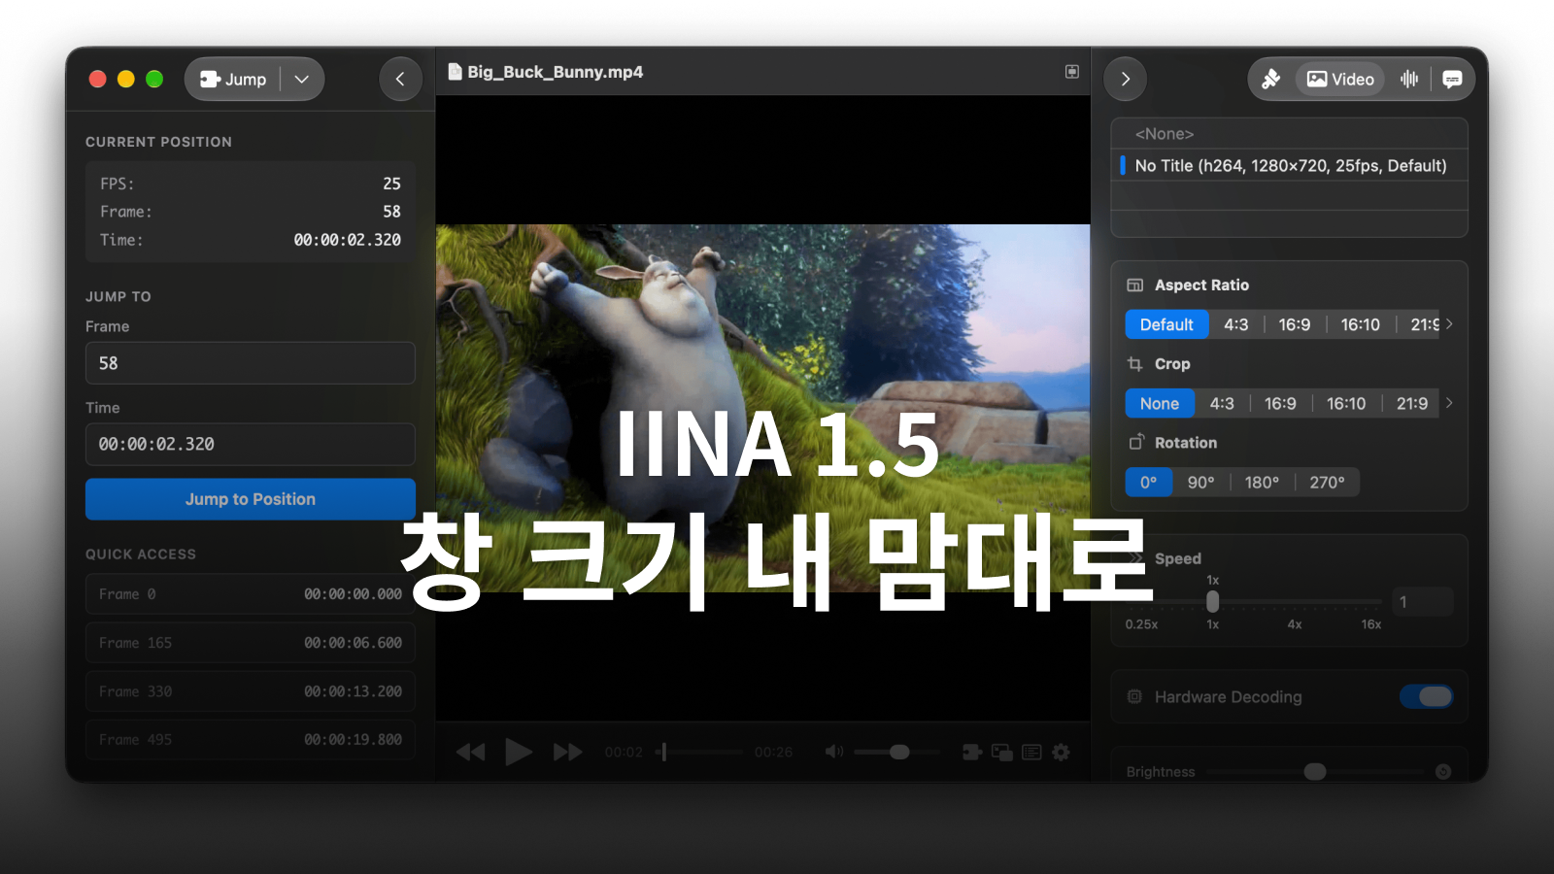Expand more crop options arrow
Image resolution: width=1554 pixels, height=874 pixels.
pos(1449,403)
